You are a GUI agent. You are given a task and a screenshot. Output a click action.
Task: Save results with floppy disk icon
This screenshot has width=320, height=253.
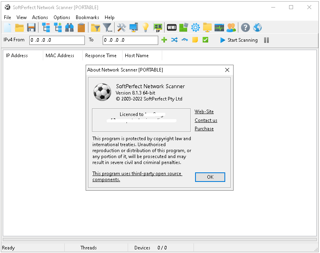31,27
